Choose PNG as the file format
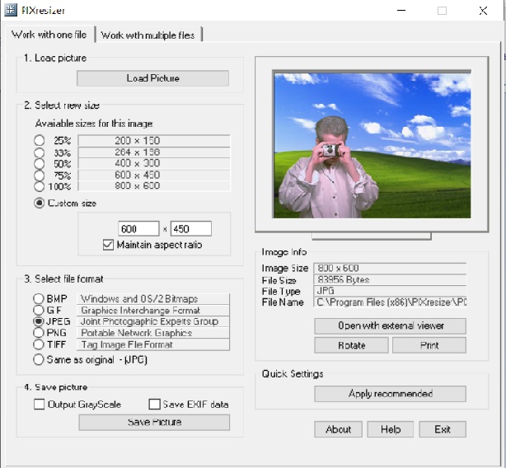Viewport: 506px width, 468px height. click(39, 333)
